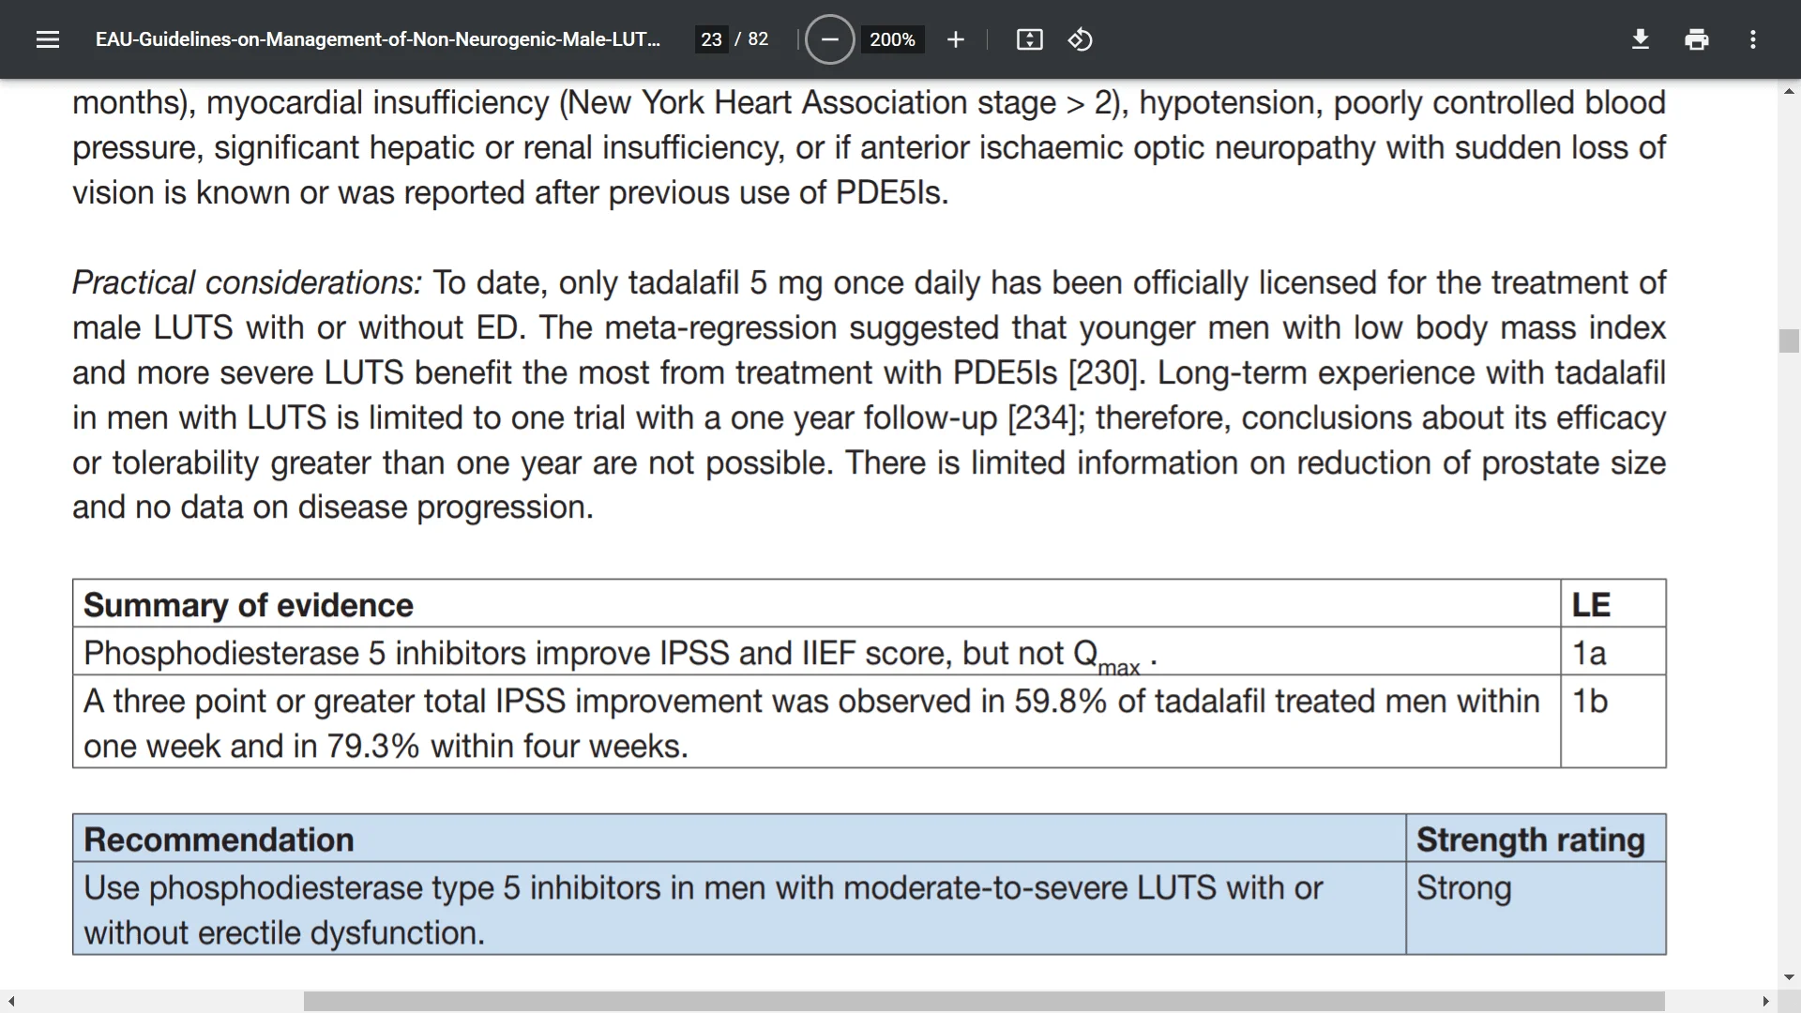
Task: Click the horizontal scrollbar thumb
Action: 984,1002
